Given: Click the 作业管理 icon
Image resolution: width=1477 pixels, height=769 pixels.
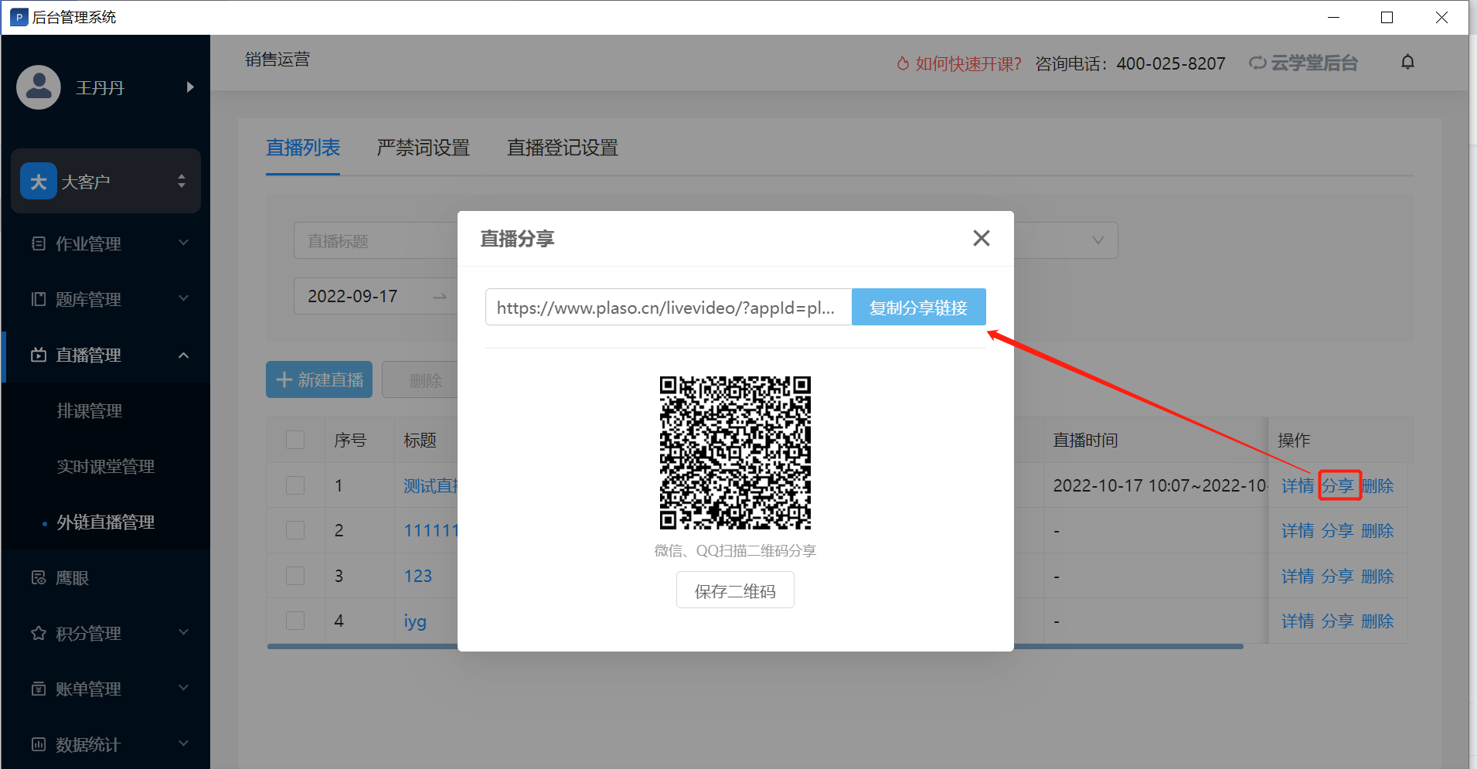Looking at the screenshot, I should (x=39, y=243).
